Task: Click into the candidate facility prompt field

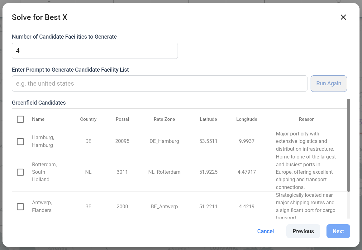Action: pos(160,83)
